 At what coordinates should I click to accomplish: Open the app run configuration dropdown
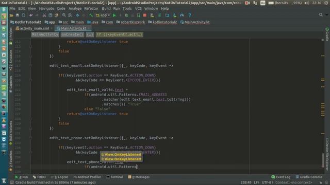pos(103,15)
